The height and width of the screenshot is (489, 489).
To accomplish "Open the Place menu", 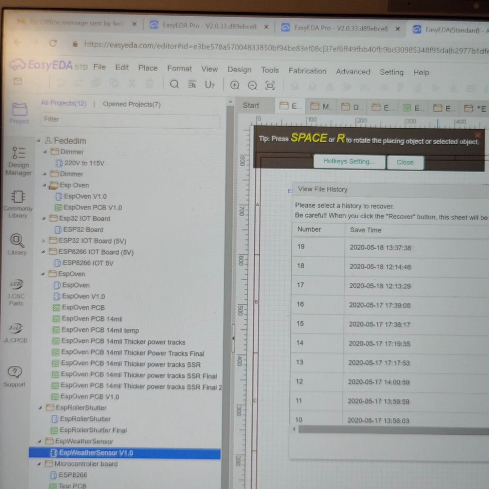I will (x=148, y=68).
